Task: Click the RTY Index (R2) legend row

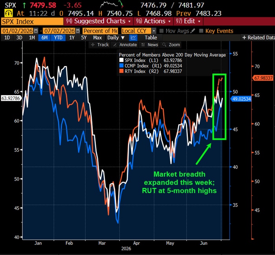Action: [x=151, y=71]
